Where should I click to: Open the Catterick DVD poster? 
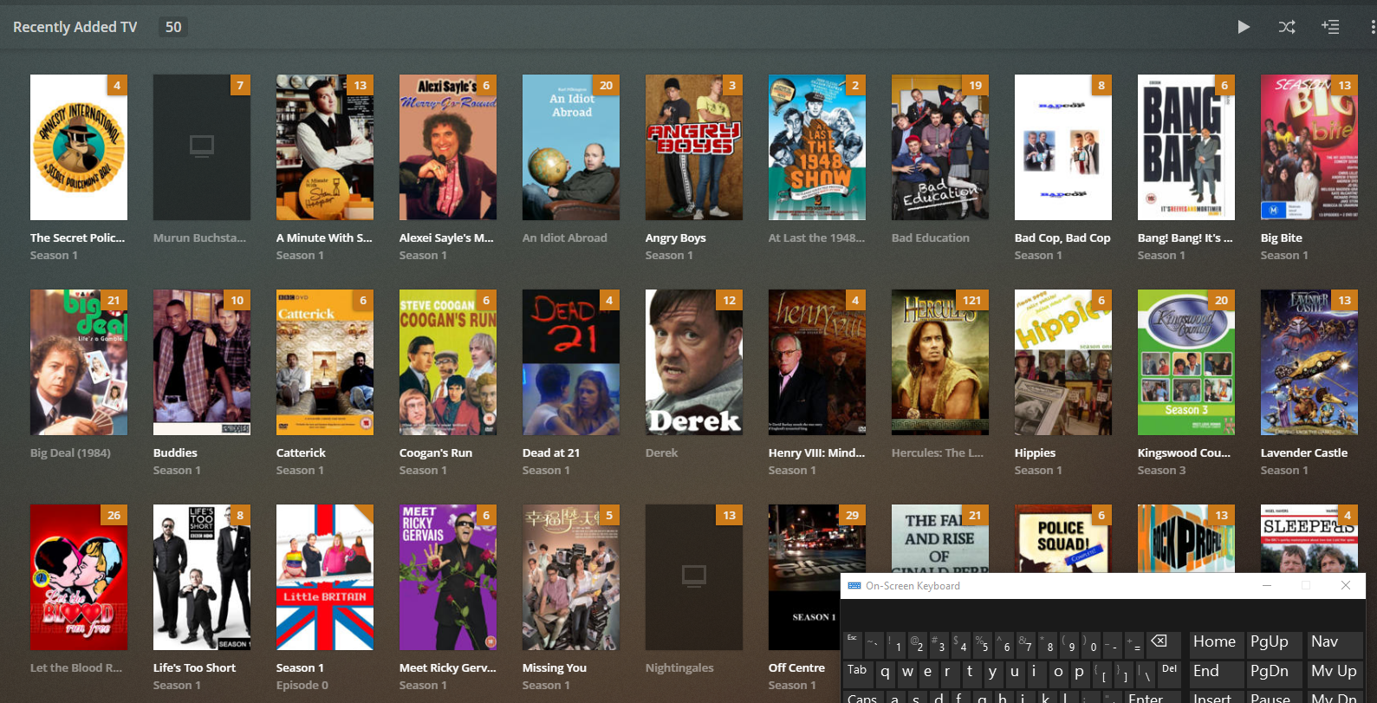click(325, 362)
